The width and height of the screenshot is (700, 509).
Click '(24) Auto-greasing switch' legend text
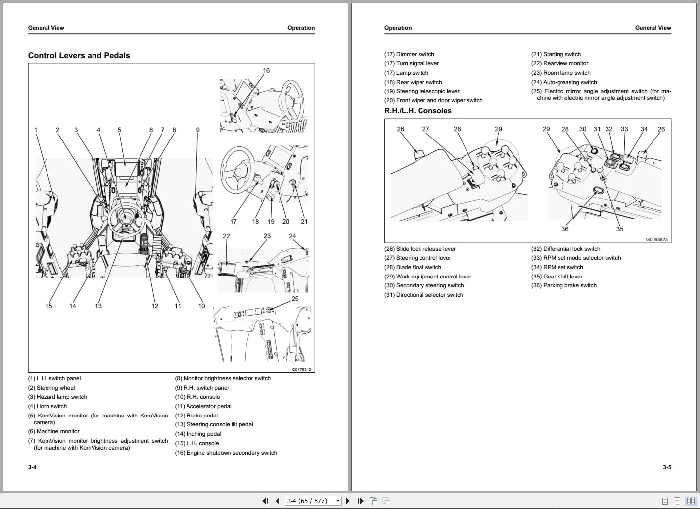point(564,82)
